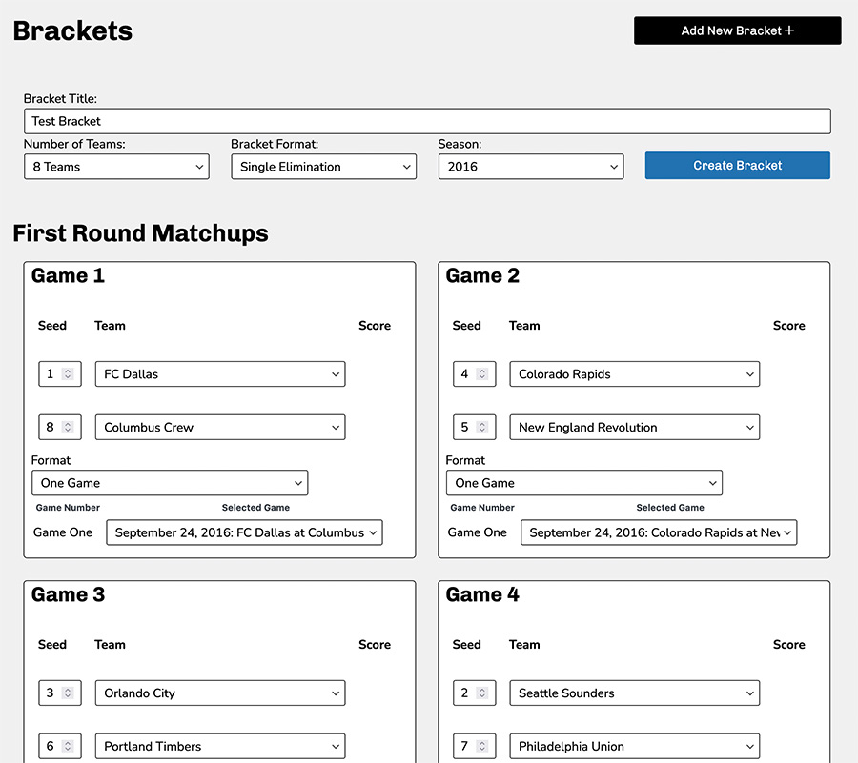Click the Game One label in Game 2
This screenshot has width=858, height=763.
point(478,532)
